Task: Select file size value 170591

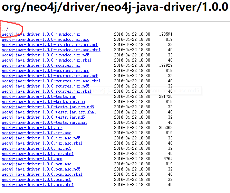Action: (166, 34)
